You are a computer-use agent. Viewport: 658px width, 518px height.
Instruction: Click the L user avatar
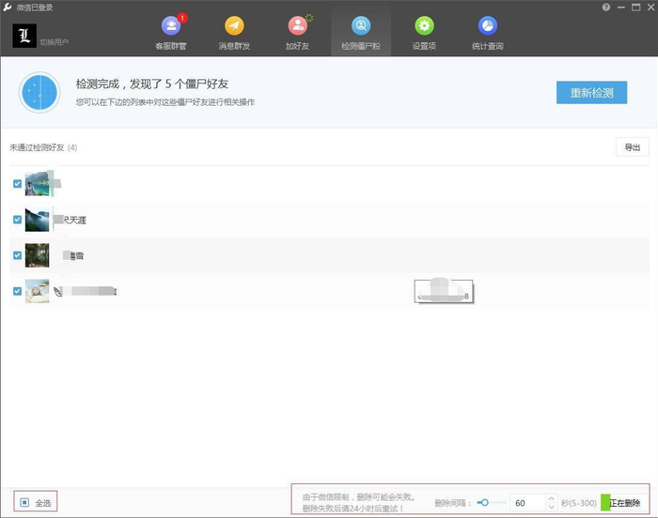24,36
